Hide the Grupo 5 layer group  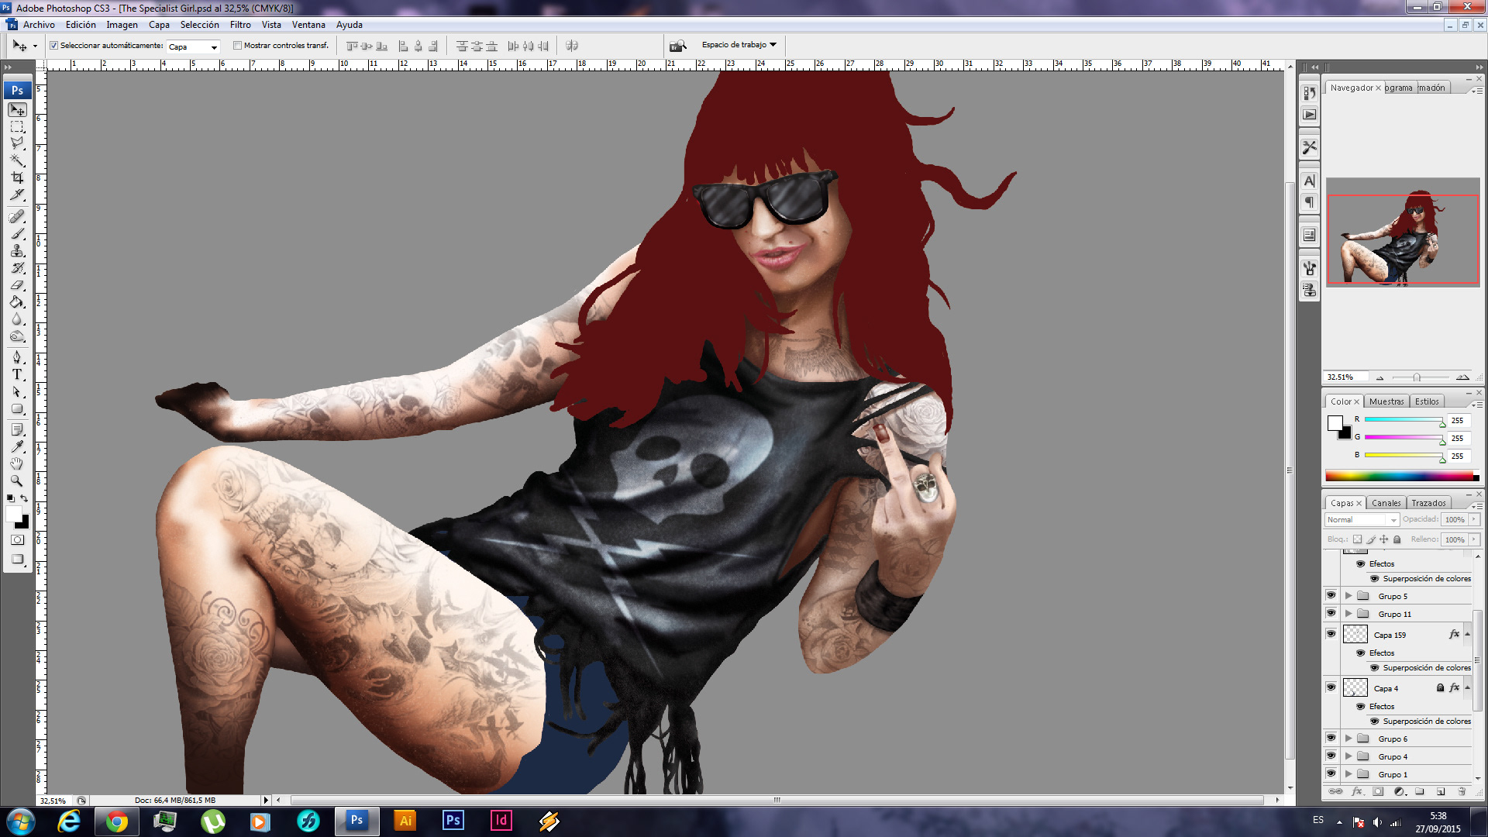coord(1331,596)
